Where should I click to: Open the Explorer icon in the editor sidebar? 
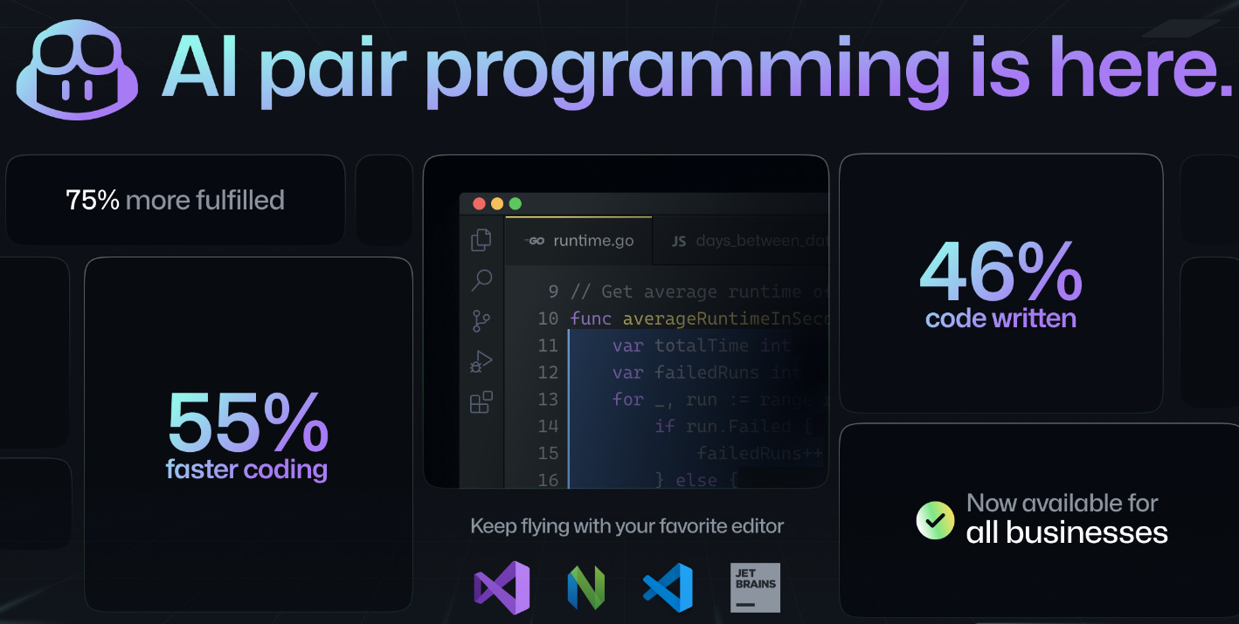(481, 240)
